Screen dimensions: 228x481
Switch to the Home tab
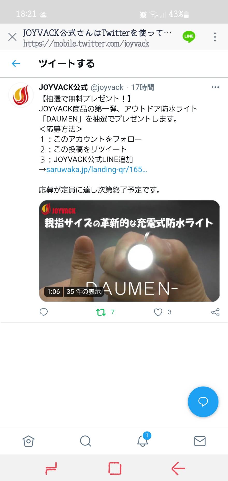pos(28,441)
